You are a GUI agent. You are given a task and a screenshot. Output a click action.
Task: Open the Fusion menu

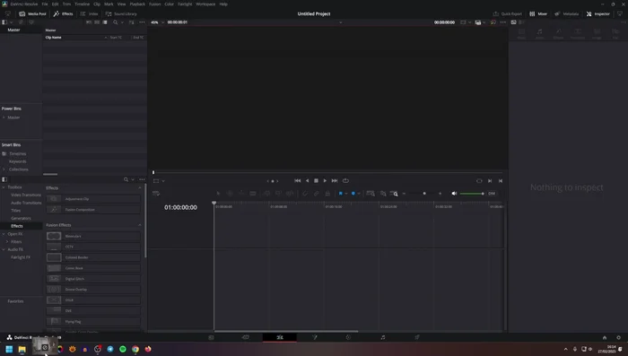155,4
